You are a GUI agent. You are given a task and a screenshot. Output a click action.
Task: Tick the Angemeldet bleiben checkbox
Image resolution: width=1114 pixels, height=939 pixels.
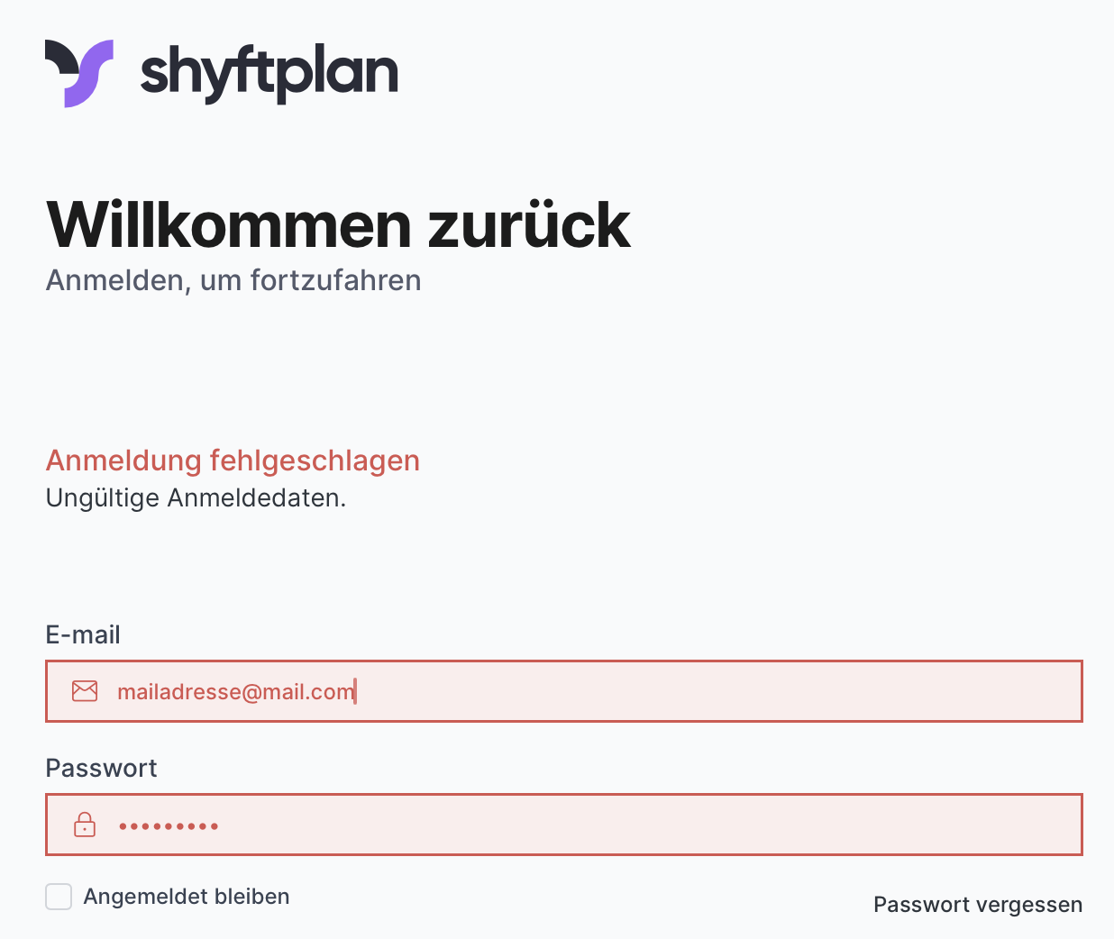59,897
